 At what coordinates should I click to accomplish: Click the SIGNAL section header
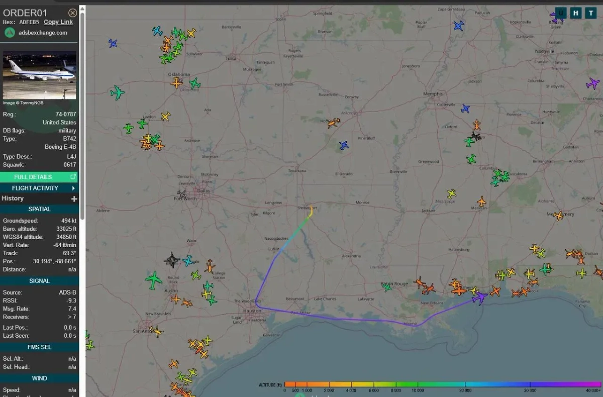click(x=39, y=281)
